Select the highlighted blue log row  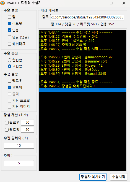click(82, 90)
